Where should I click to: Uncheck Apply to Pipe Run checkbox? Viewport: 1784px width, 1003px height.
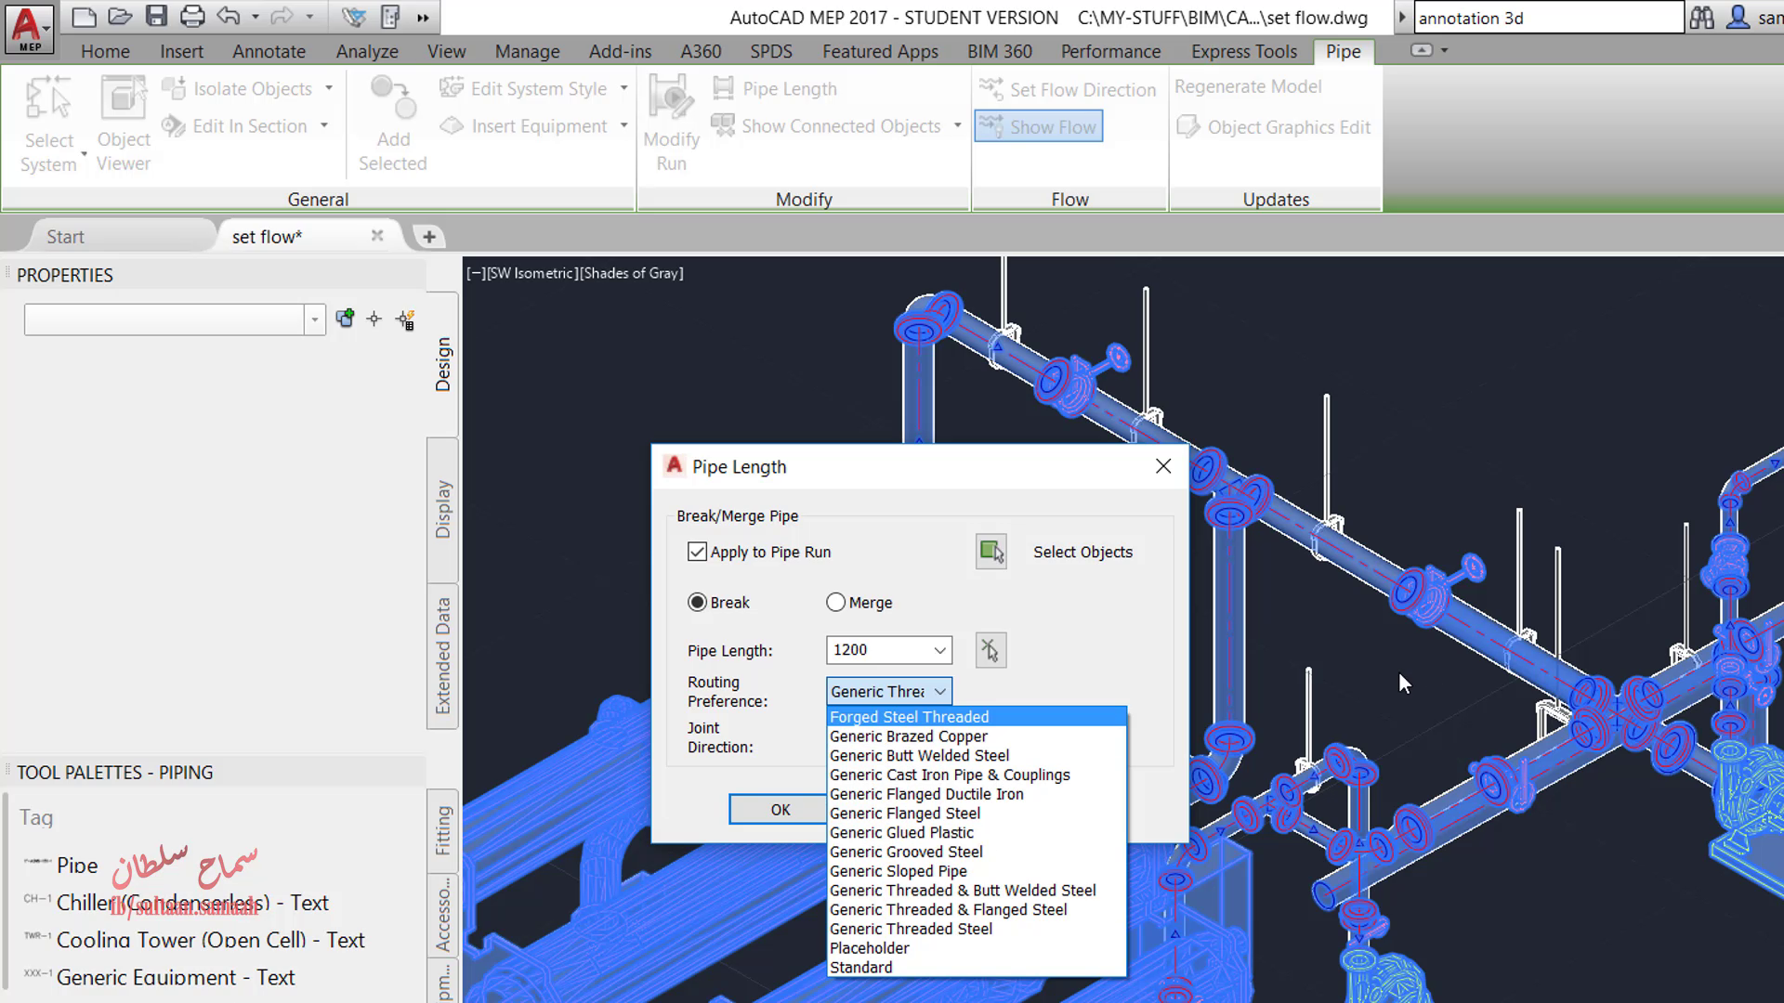click(x=697, y=552)
